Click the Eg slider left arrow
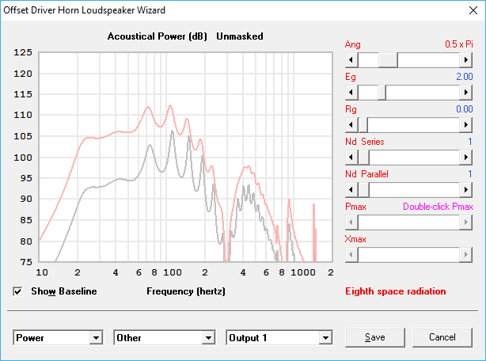This screenshot has width=486, height=361. [351, 93]
